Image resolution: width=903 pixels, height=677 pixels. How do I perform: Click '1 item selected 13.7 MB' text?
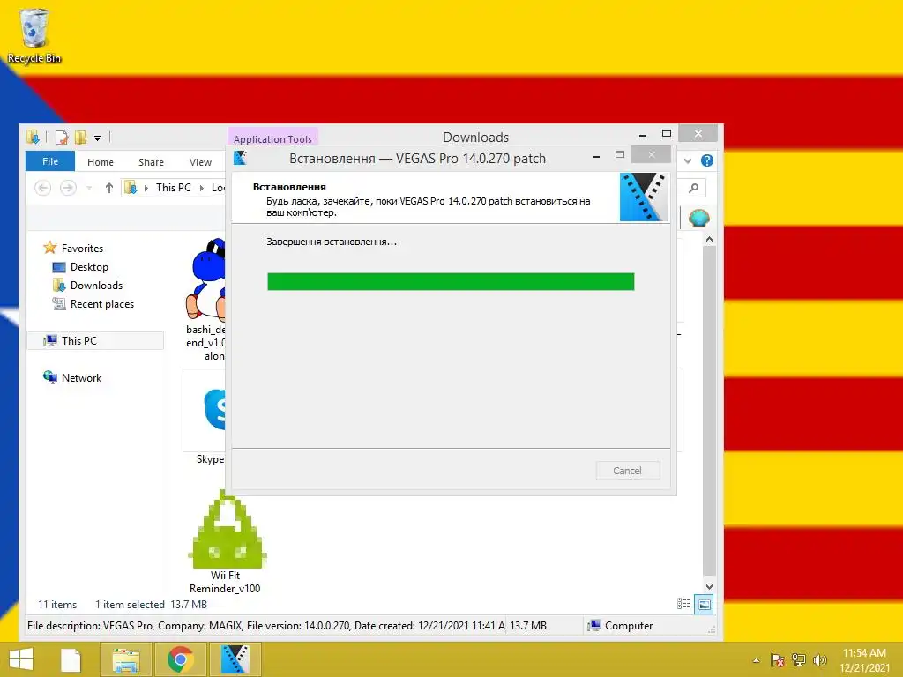[x=151, y=605]
